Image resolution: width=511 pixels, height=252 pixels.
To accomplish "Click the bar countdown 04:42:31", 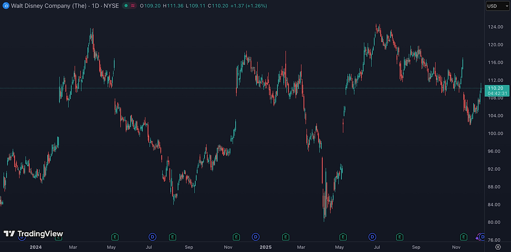I will pos(497,93).
